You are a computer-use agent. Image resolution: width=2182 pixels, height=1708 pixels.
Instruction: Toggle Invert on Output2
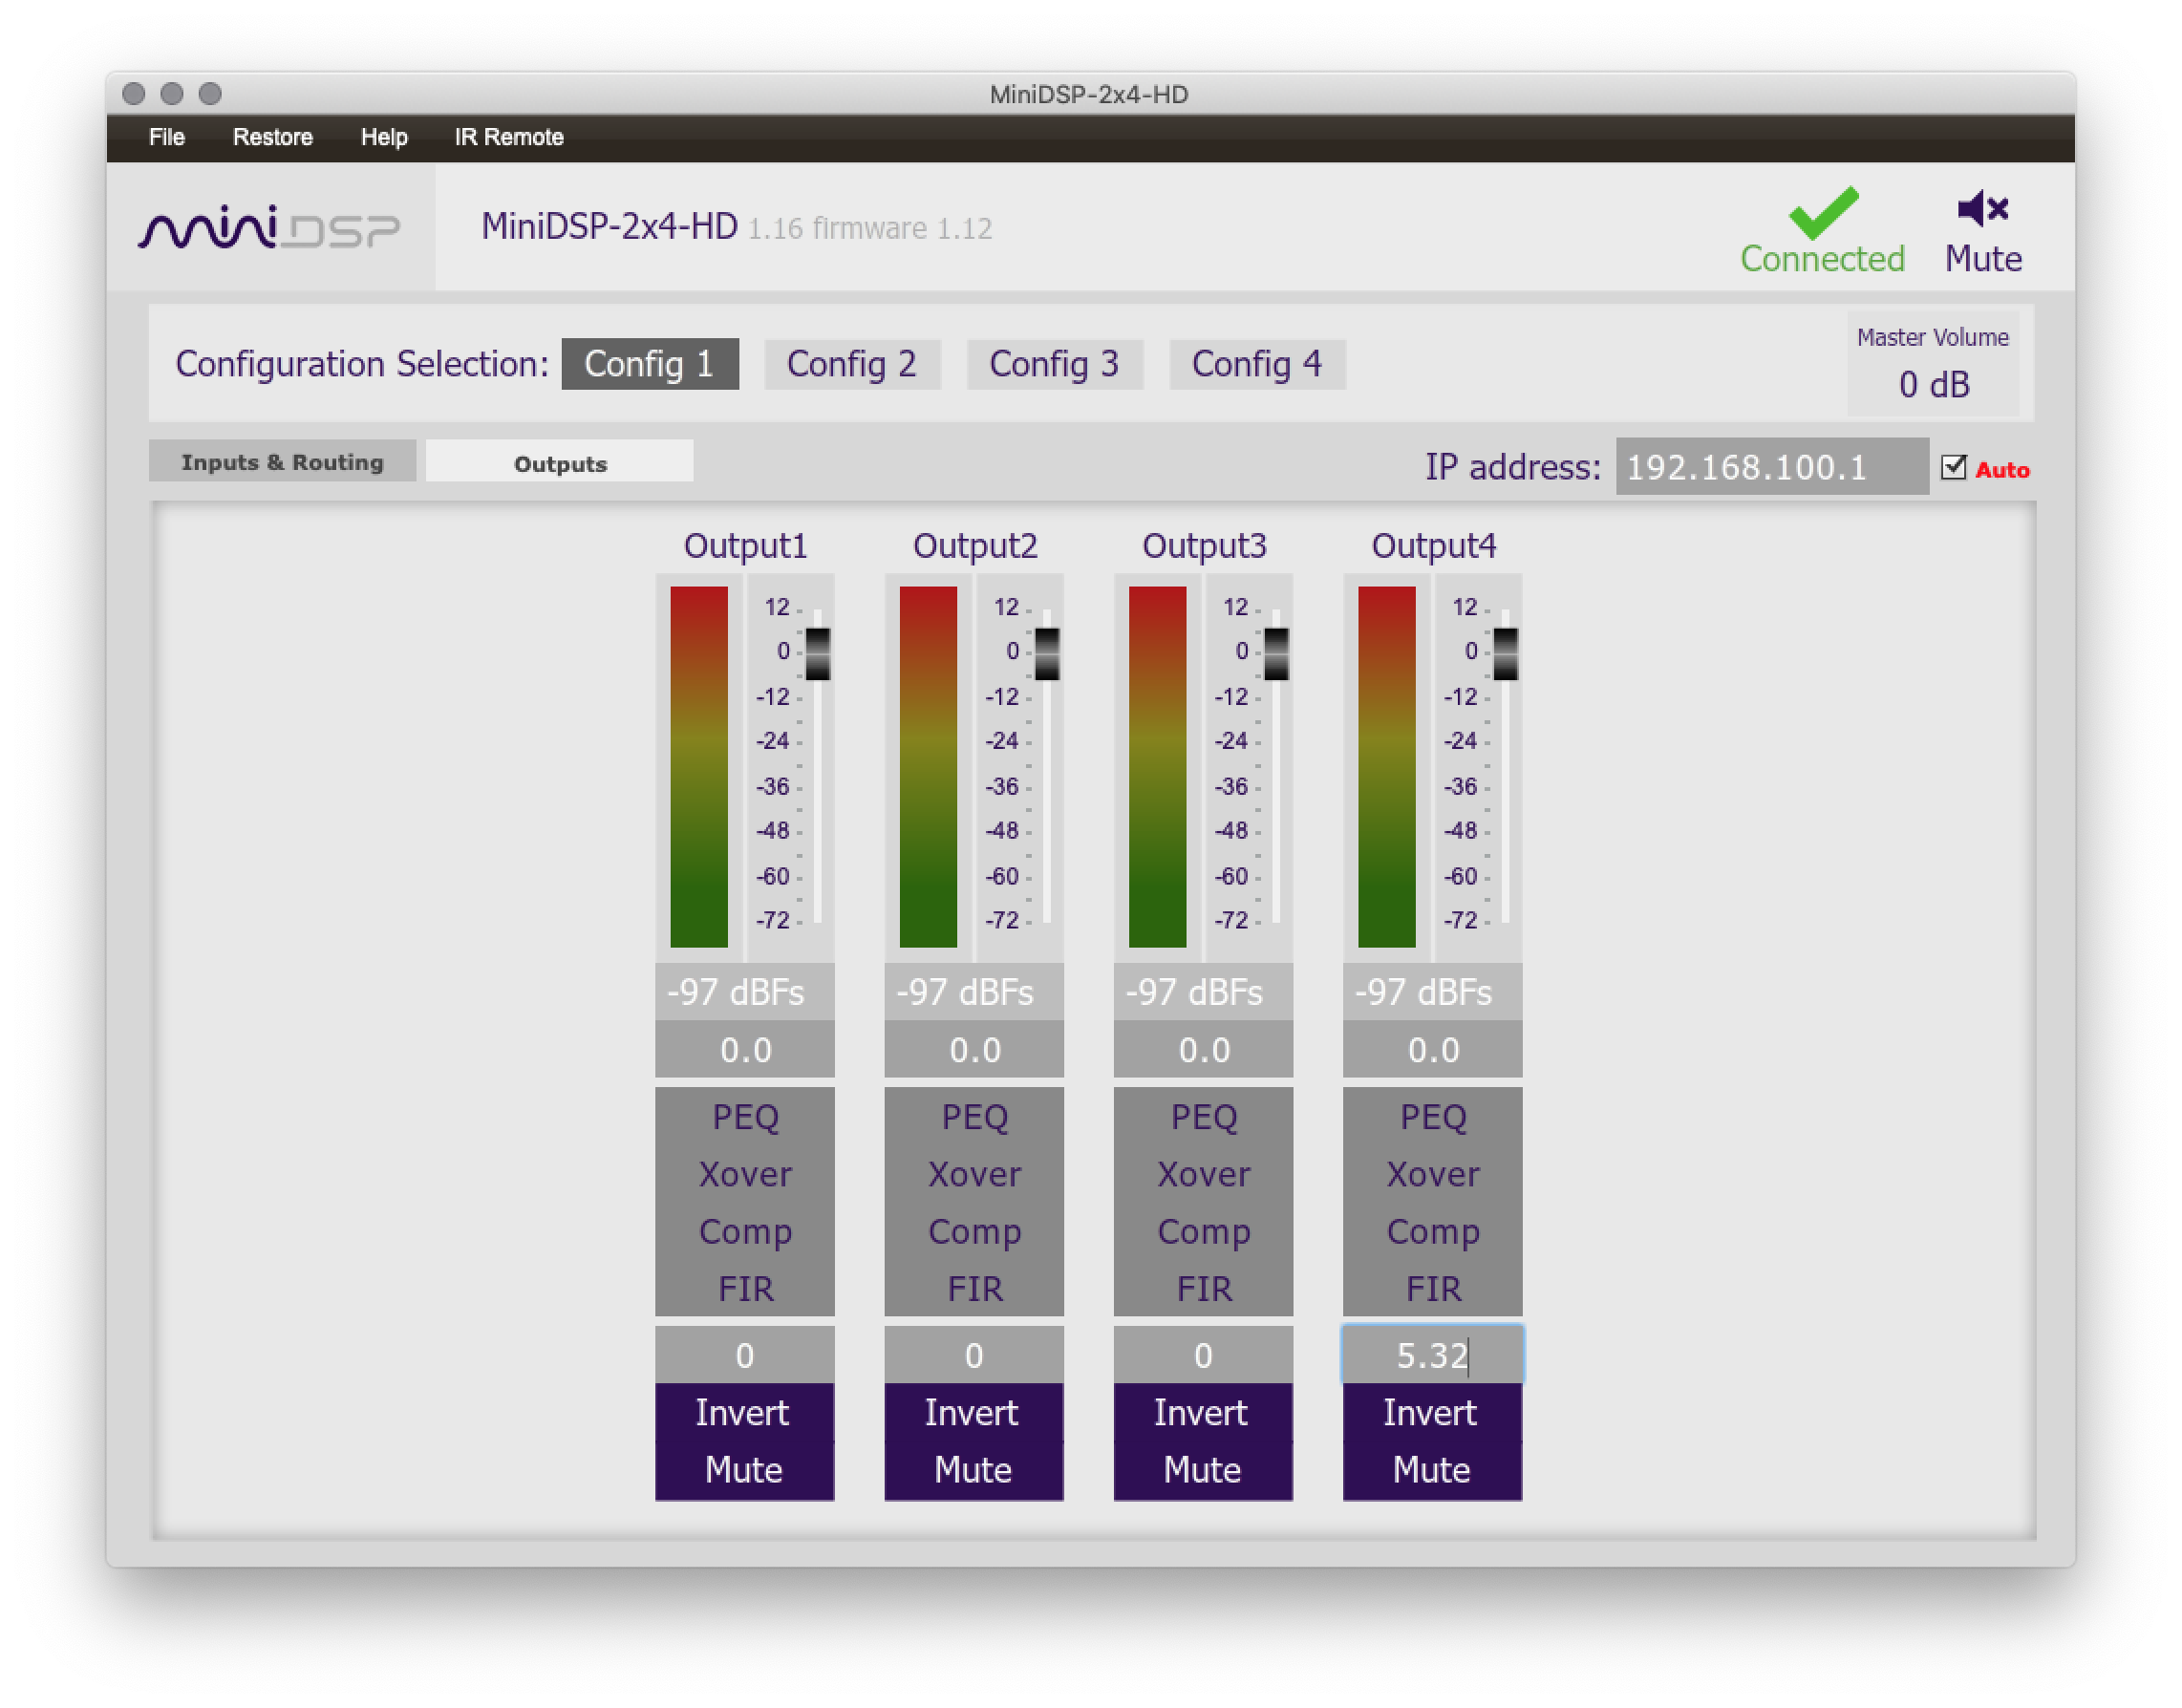pyautogui.click(x=974, y=1413)
